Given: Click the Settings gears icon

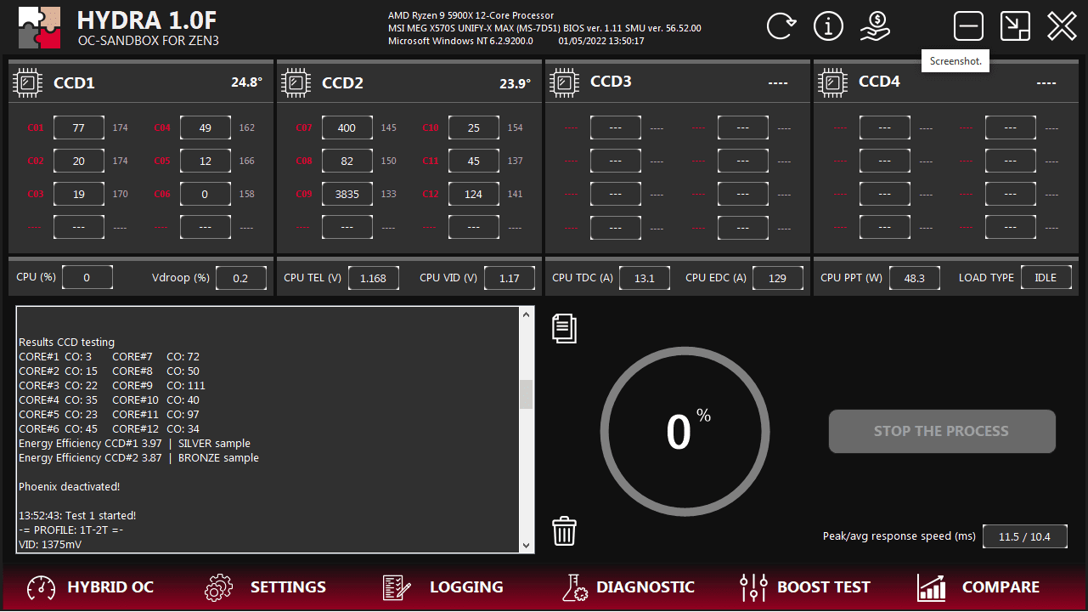Looking at the screenshot, I should 219,587.
